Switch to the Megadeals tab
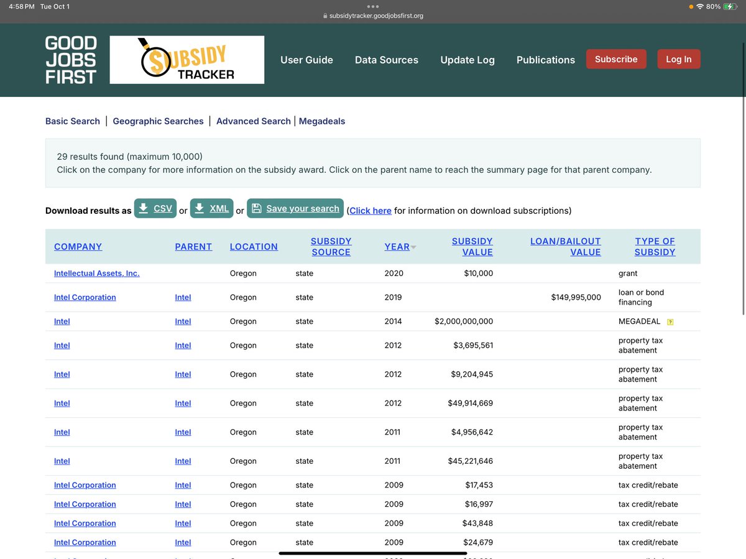Image resolution: width=746 pixels, height=559 pixels. click(x=322, y=121)
